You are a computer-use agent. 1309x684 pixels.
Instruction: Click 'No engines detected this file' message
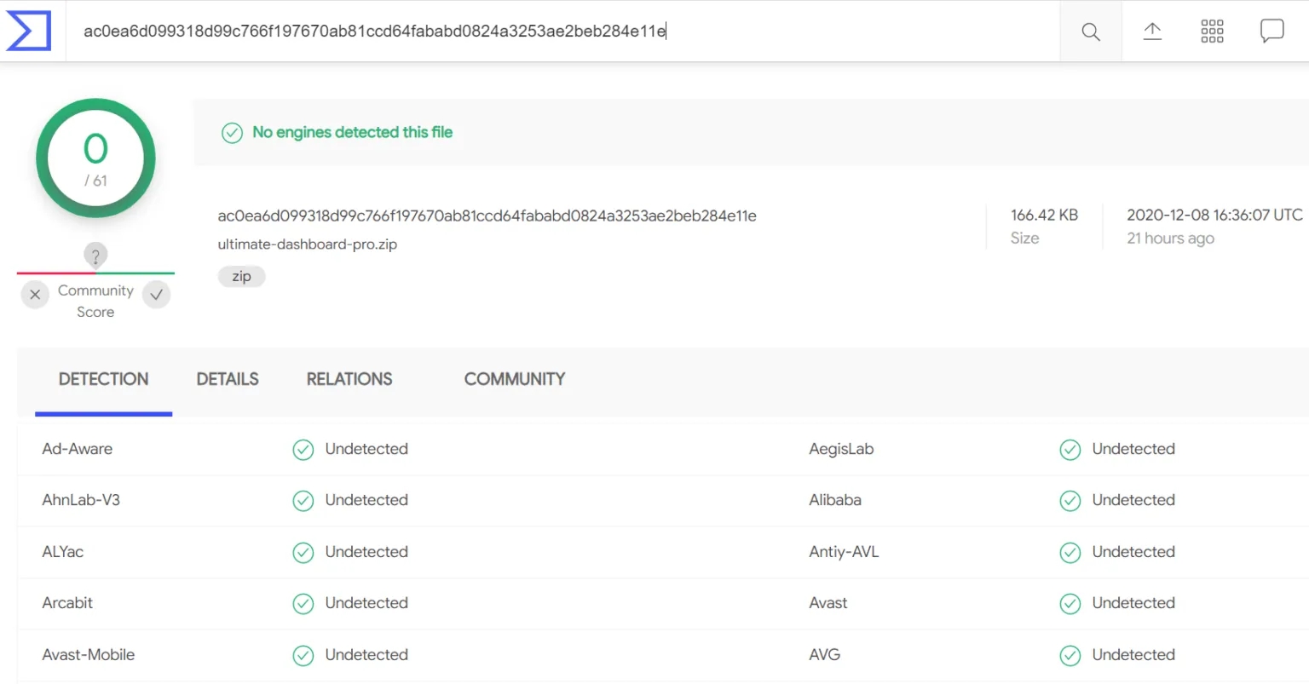point(352,132)
